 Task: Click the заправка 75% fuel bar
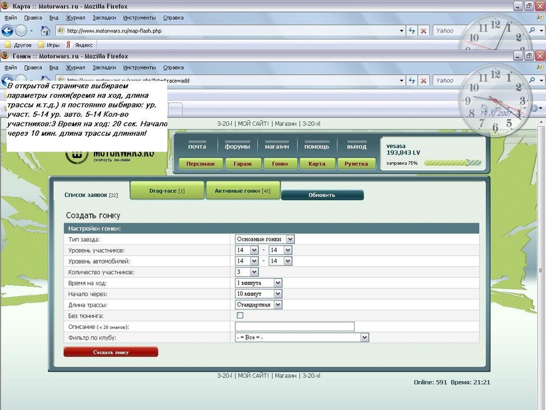click(453, 163)
